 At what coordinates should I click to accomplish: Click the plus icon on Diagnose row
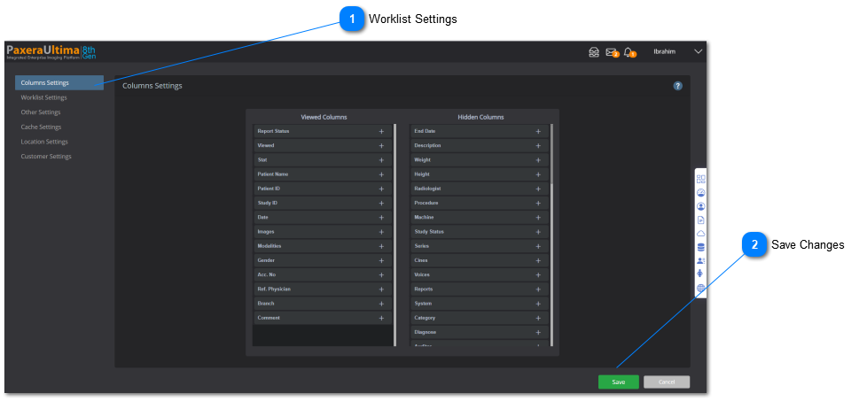(x=538, y=332)
